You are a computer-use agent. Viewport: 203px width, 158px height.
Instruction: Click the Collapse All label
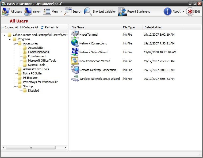coord(30,27)
